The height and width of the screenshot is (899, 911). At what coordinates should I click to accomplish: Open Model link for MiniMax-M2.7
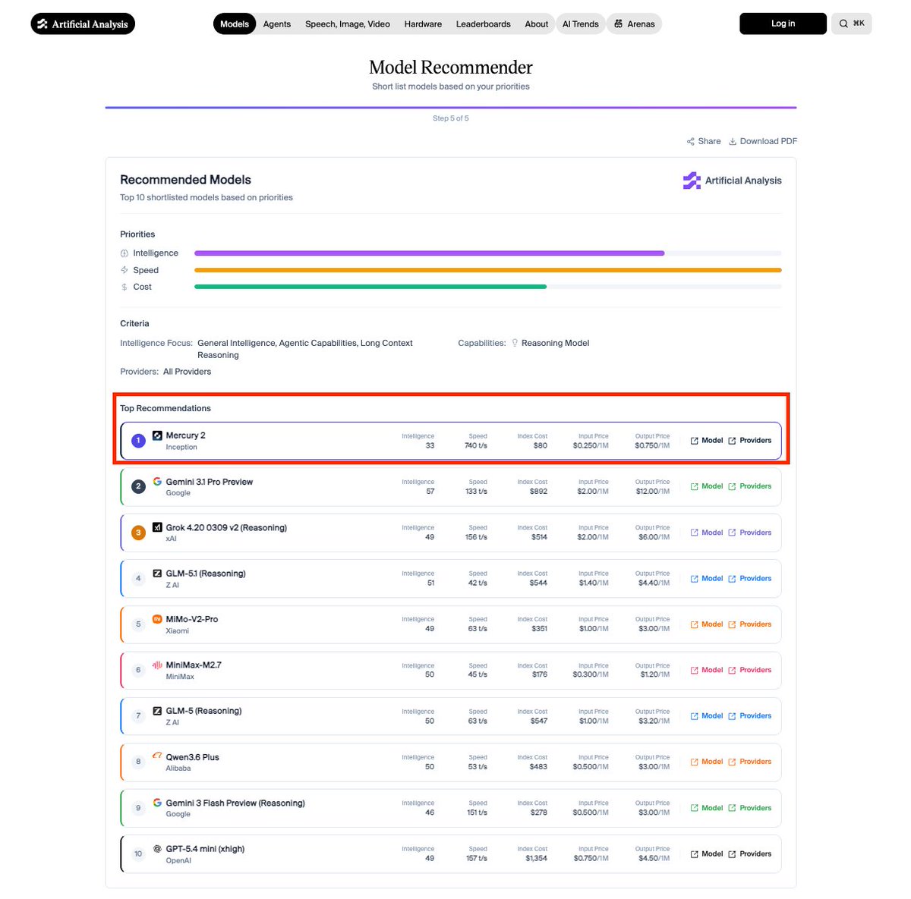(706, 670)
